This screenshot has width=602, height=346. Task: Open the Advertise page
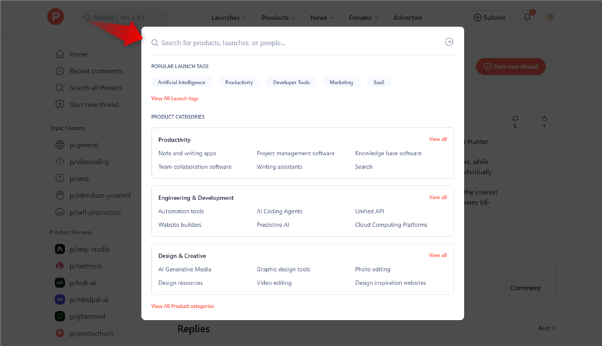408,17
